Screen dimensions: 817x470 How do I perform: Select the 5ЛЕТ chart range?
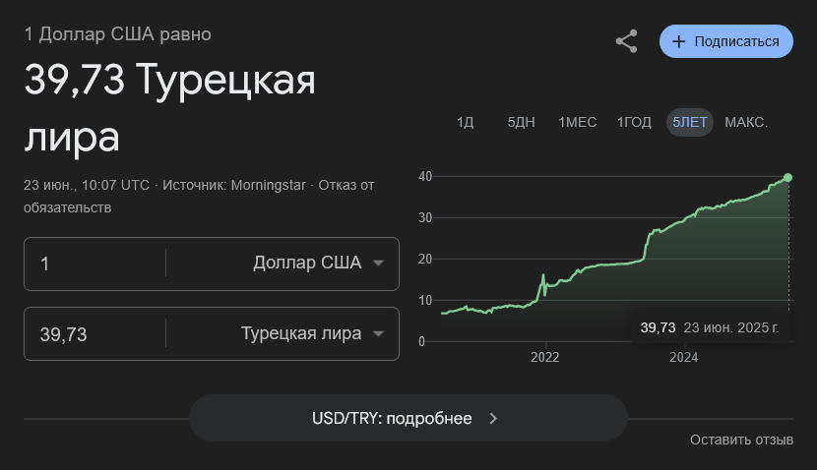pos(690,122)
